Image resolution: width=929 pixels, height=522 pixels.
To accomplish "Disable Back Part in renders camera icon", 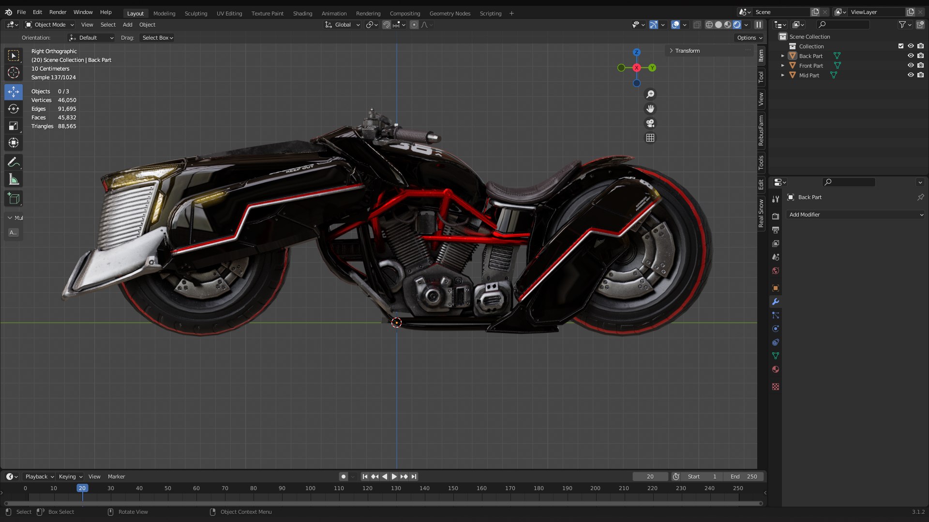I will click(x=920, y=56).
